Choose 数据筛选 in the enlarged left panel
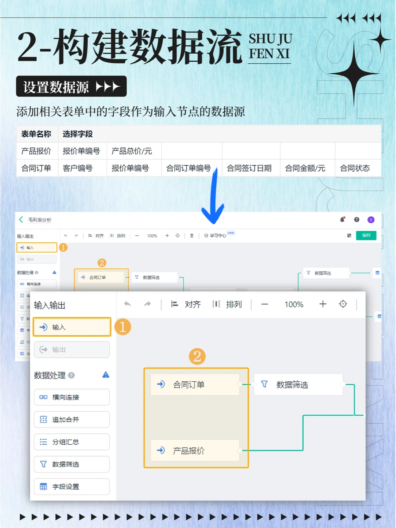 72,464
